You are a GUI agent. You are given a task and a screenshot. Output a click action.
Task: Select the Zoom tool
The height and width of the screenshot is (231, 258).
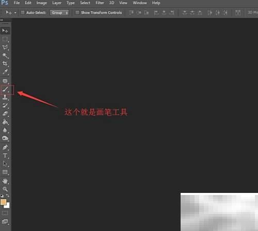click(x=5, y=189)
